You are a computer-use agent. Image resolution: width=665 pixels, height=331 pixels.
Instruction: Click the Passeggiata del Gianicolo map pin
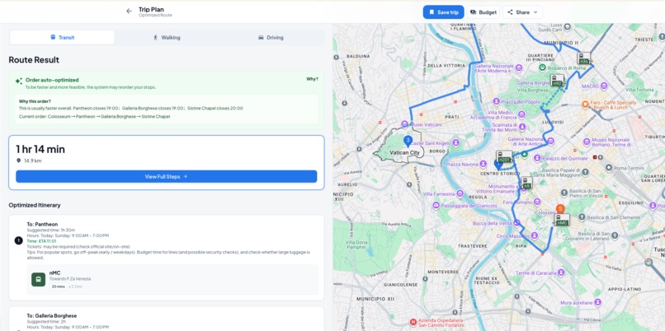[x=436, y=206]
